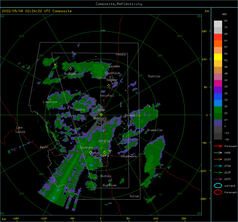The height and width of the screenshot is (222, 238).
Task: Click the Didsbury town label
Action: point(100,118)
